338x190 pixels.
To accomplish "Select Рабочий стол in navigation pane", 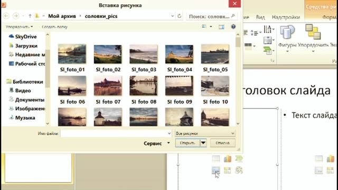I will point(27,64).
